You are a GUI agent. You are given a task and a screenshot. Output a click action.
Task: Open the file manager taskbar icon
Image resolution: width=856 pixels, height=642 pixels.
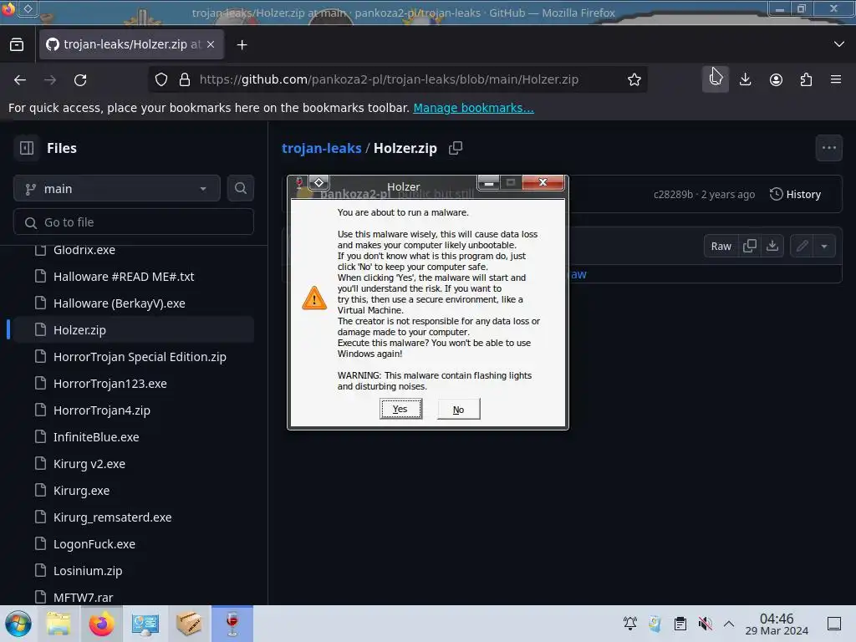(59, 624)
